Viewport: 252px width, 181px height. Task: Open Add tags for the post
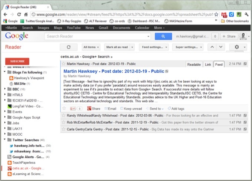pos(176,109)
